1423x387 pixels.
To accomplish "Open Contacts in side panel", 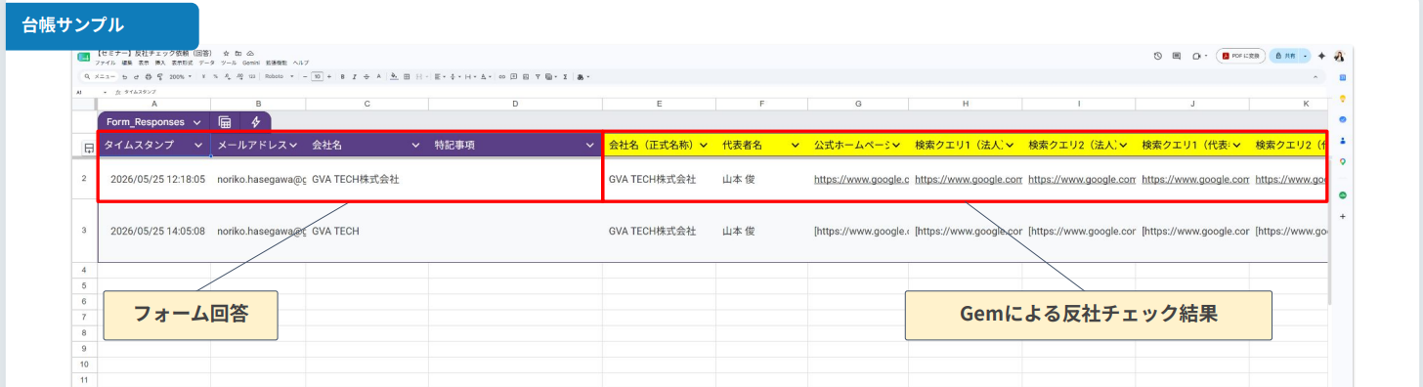I will [x=1343, y=140].
